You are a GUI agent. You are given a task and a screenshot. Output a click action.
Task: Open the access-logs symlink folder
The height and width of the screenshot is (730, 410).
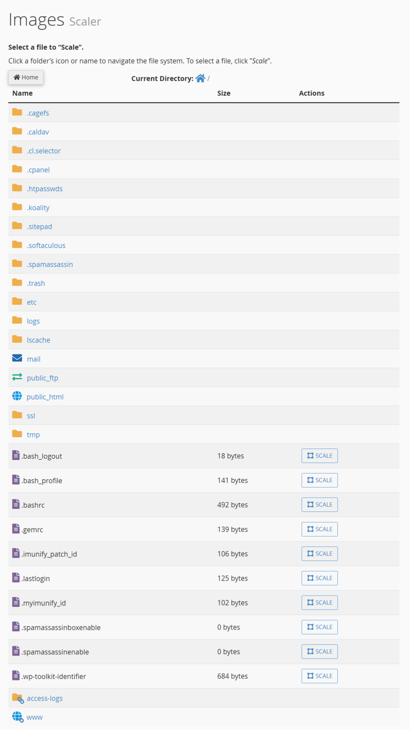click(x=45, y=698)
